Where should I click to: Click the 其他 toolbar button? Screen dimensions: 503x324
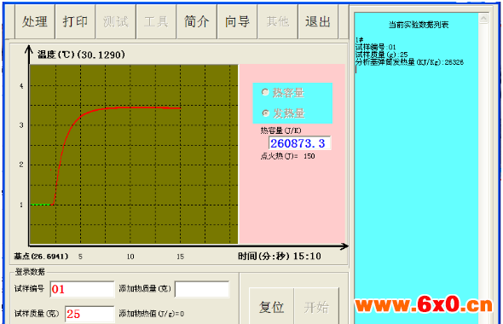(277, 21)
